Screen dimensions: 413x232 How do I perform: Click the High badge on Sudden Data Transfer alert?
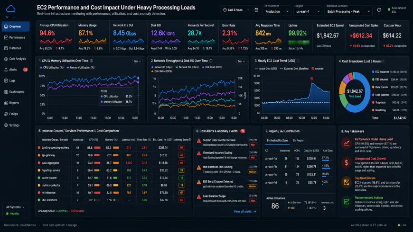pyautogui.click(x=253, y=145)
